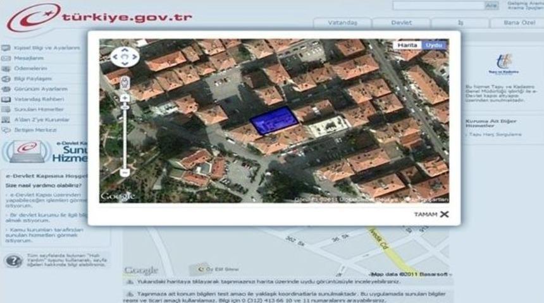Click the Mesajlarım envelope icon
544x303 pixels.
point(6,58)
